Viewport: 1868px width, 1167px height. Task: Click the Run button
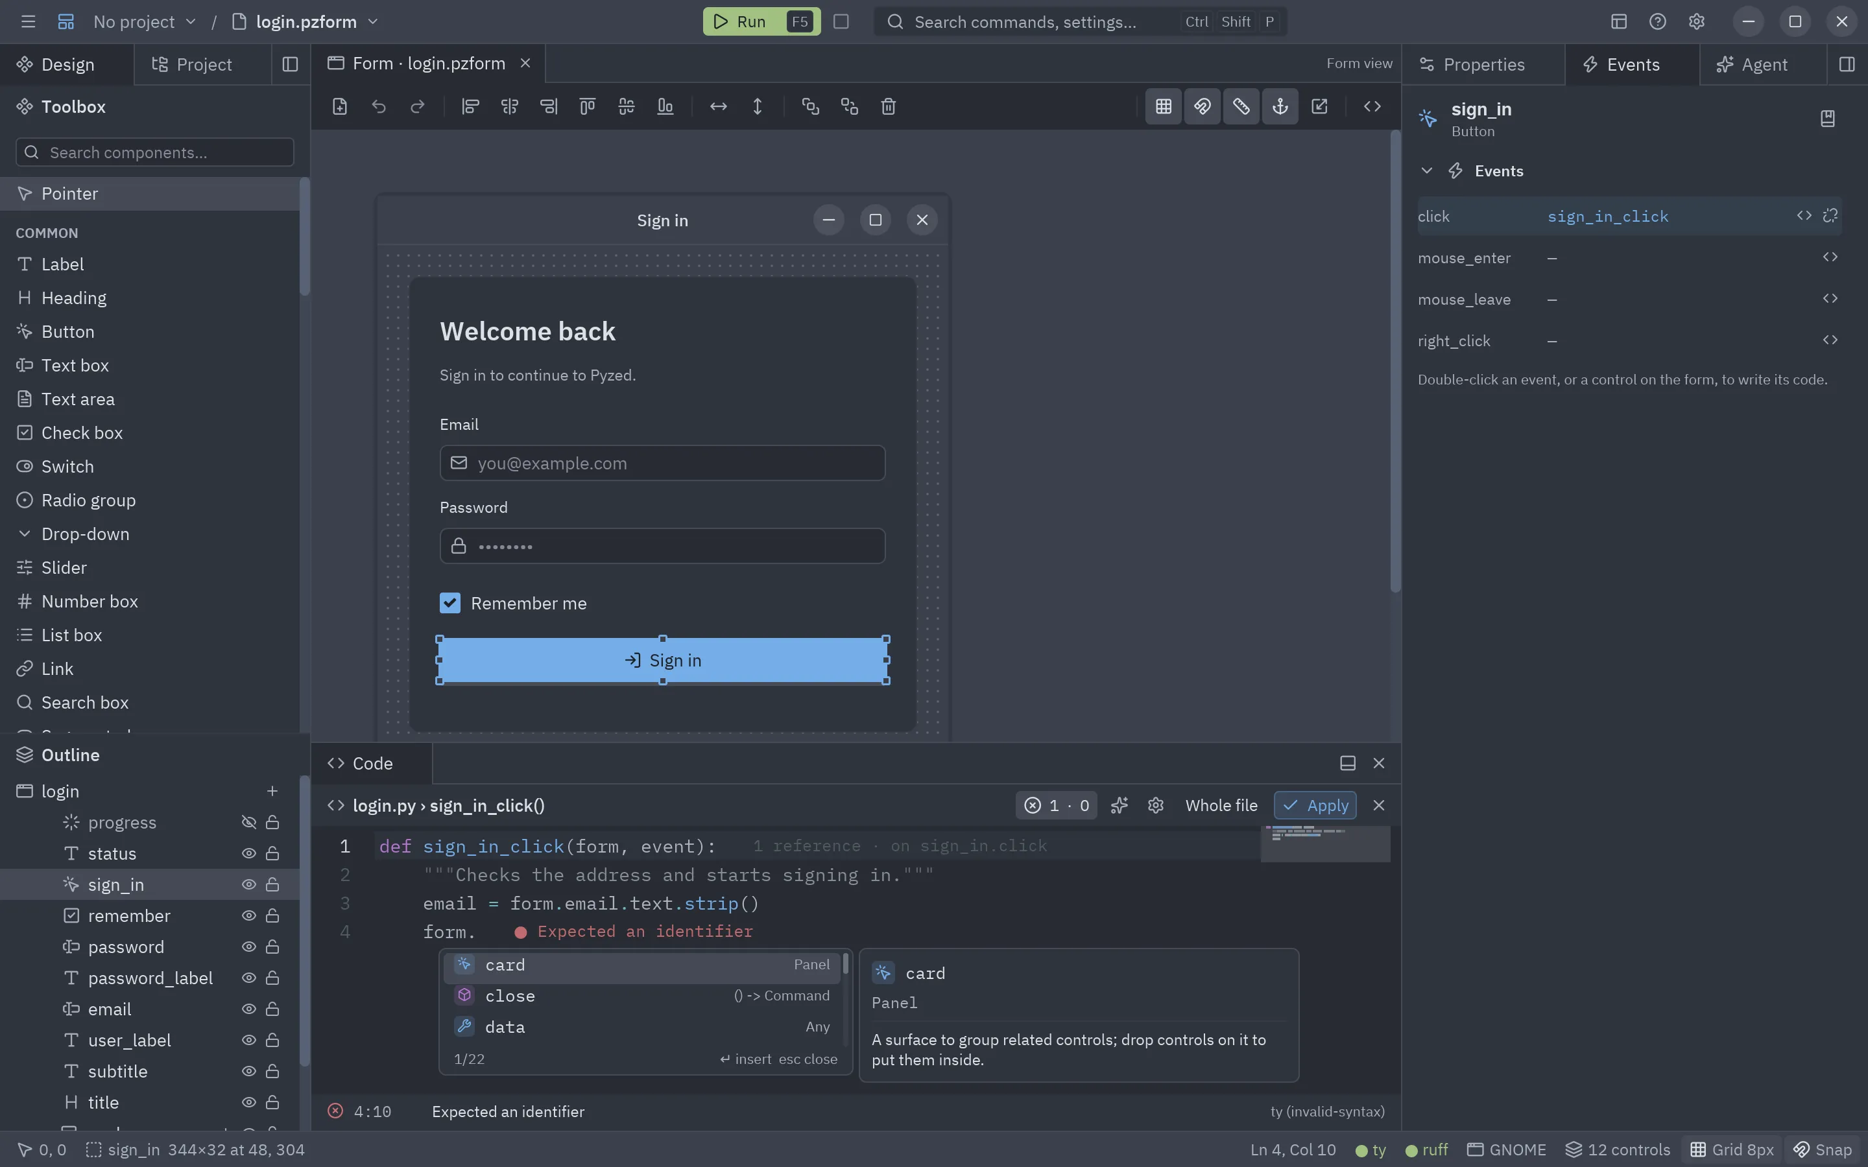coord(760,21)
